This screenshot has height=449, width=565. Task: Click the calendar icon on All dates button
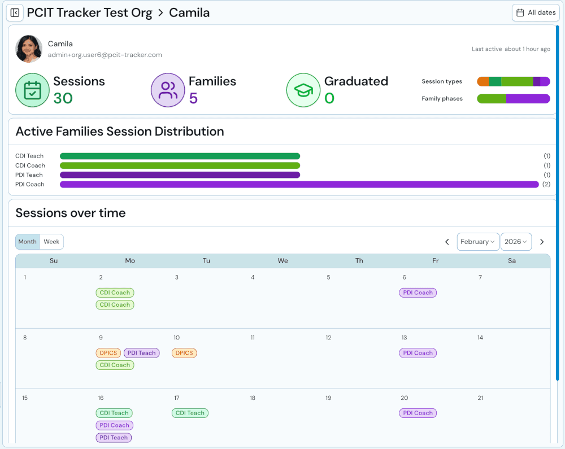point(521,12)
